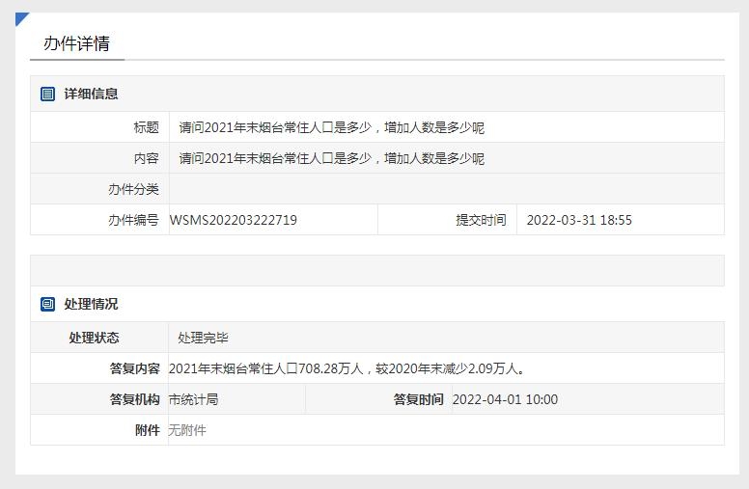Click the submit time 2022-03-31 18:55
The height and width of the screenshot is (489, 749).
coord(579,220)
